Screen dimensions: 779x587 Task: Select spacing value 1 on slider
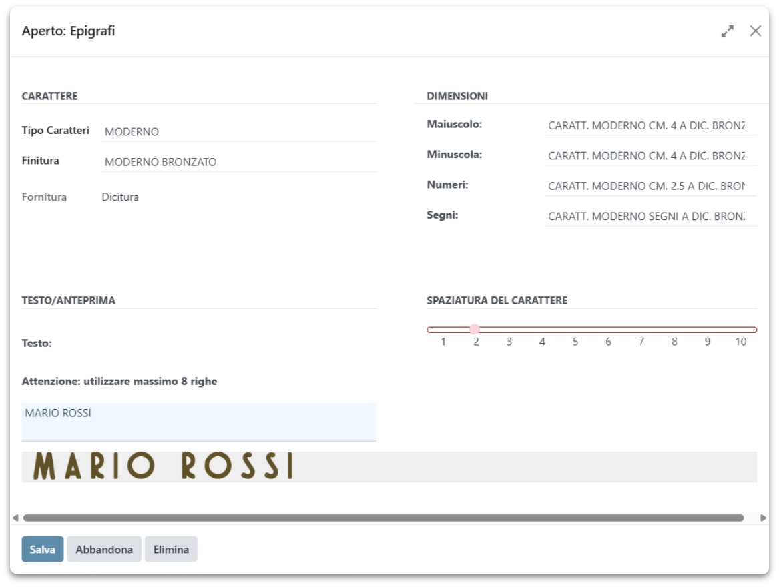(x=443, y=330)
